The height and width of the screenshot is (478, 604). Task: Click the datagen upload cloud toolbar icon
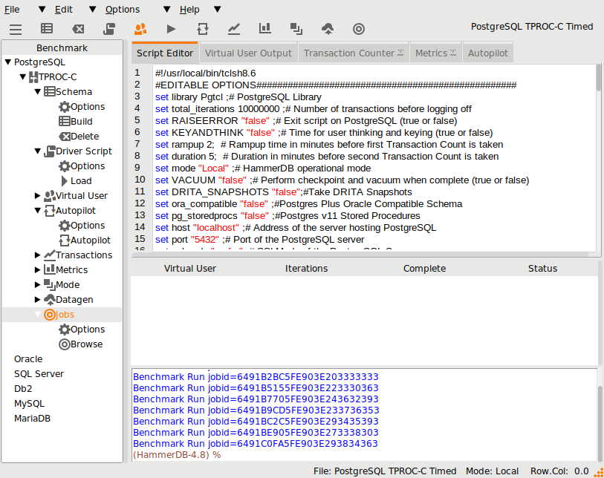click(328, 29)
